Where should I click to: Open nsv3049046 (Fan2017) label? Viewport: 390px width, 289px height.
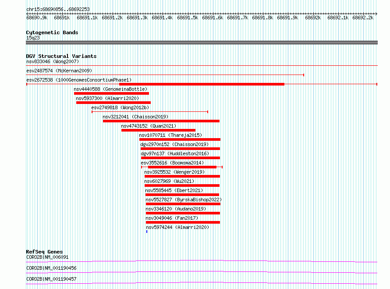172,218
